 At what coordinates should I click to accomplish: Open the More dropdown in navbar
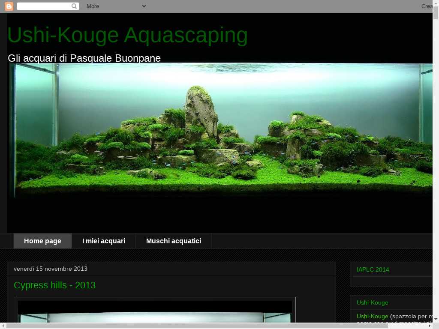click(116, 6)
